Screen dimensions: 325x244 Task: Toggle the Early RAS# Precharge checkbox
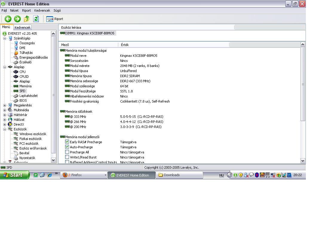pyautogui.click(x=67, y=142)
